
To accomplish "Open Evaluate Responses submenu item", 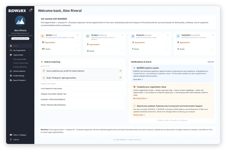I will [x=20, y=67].
